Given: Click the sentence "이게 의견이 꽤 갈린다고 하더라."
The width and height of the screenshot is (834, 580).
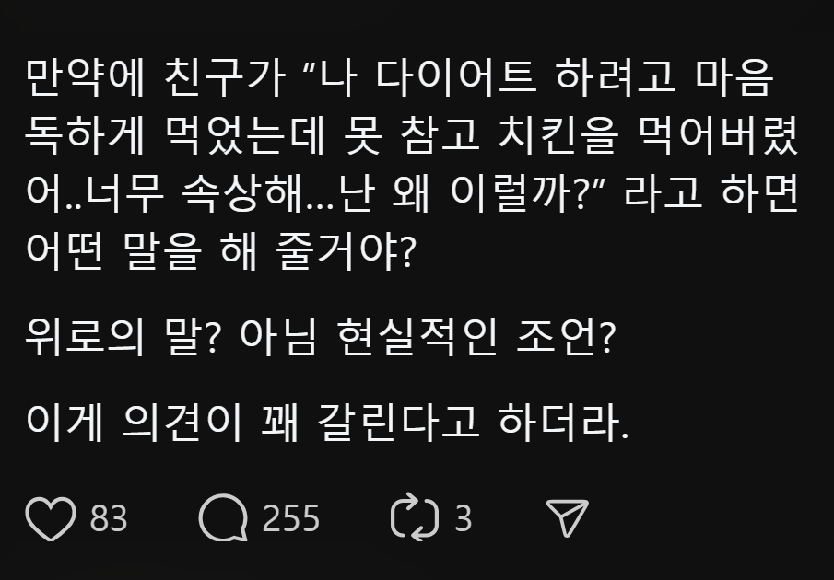Looking at the screenshot, I should click(327, 423).
